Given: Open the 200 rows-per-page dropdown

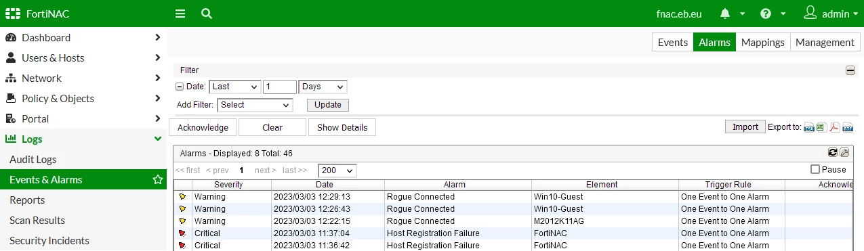Looking at the screenshot, I should pos(337,170).
